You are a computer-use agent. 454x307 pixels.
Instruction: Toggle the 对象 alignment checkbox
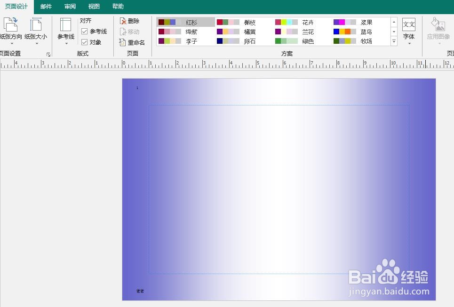(x=85, y=42)
